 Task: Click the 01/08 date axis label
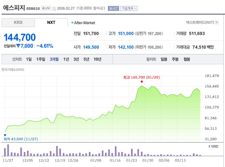[x=96, y=160]
